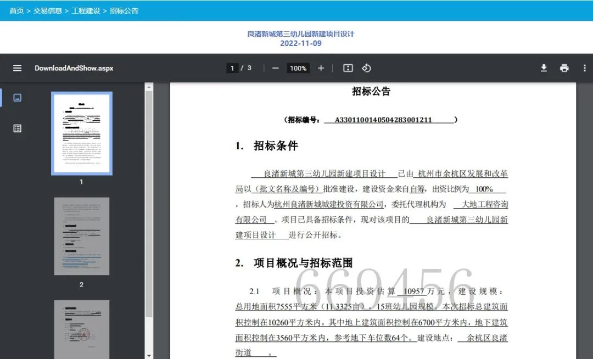Click the heading 2. 项目概况与招标范围
Image resolution: width=593 pixels, height=359 pixels.
tap(294, 262)
